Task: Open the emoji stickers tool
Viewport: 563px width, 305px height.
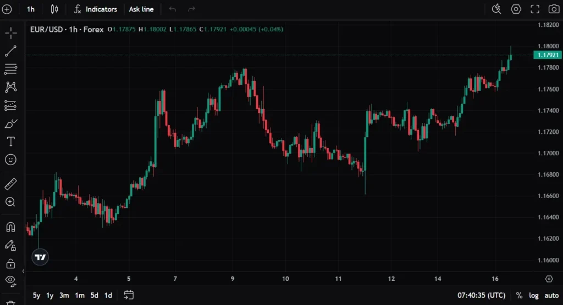Action: 10,160
